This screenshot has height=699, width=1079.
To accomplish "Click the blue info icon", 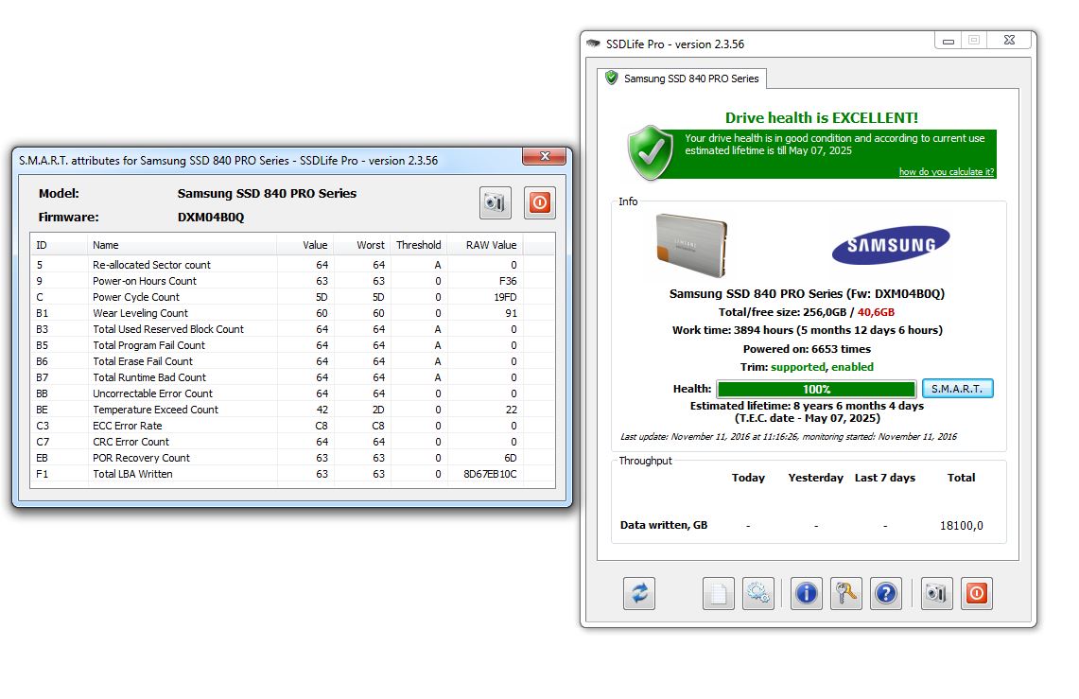I will point(806,593).
